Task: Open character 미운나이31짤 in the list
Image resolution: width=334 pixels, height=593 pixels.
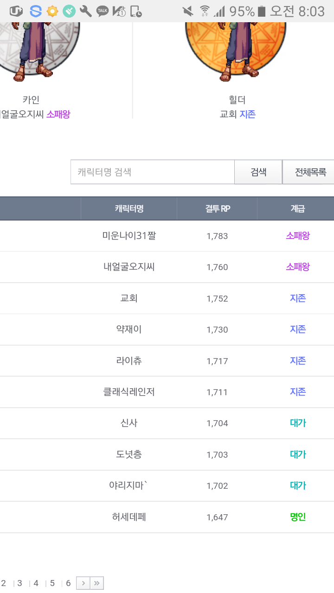Action: 129,236
